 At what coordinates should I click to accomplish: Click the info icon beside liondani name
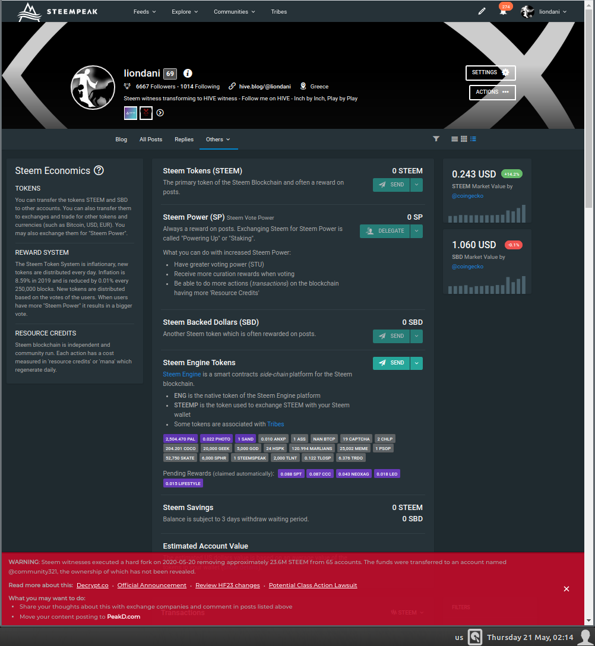[x=188, y=74]
